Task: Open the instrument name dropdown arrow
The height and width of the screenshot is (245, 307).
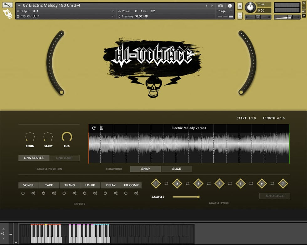Action: click(19, 6)
